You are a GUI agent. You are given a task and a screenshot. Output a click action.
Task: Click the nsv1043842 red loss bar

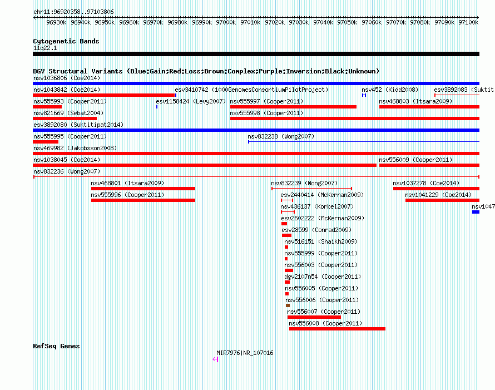(x=104, y=95)
